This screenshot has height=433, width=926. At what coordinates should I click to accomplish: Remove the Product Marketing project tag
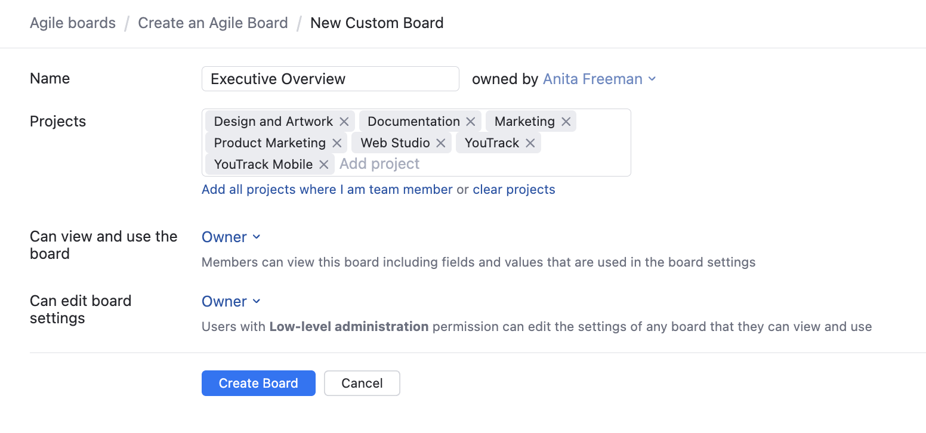(337, 143)
